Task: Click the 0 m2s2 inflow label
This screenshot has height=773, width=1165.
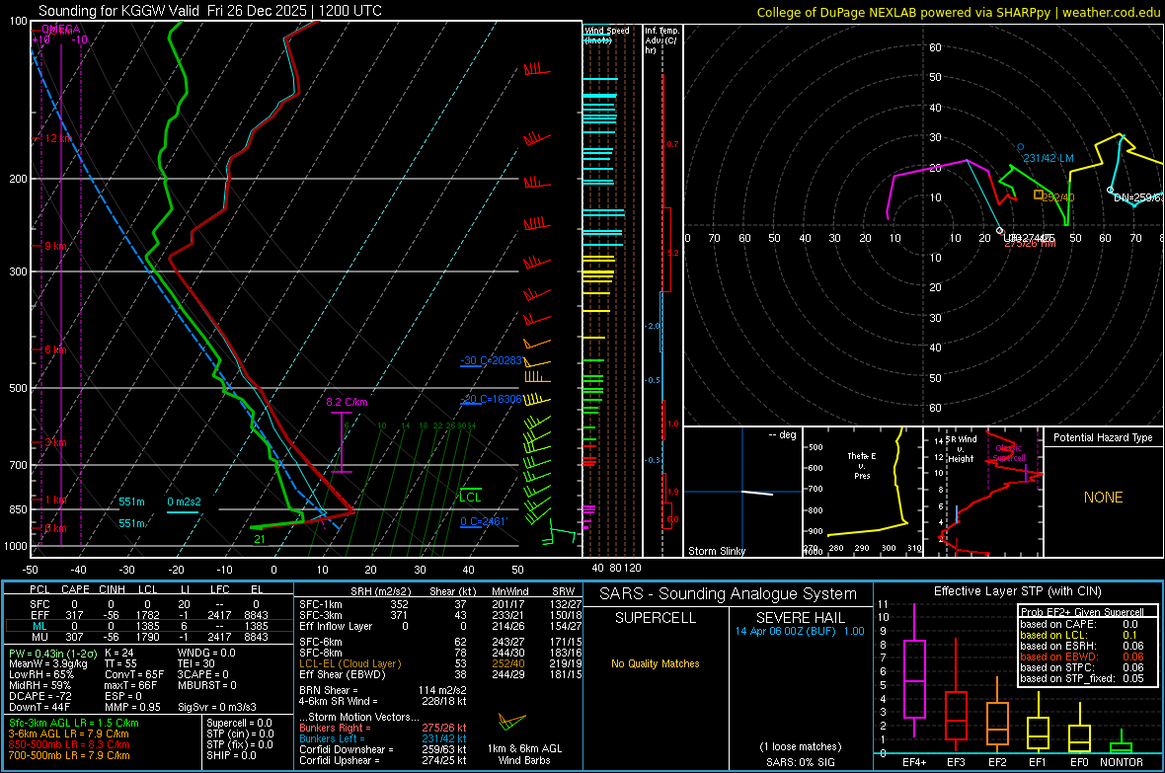Action: point(184,502)
